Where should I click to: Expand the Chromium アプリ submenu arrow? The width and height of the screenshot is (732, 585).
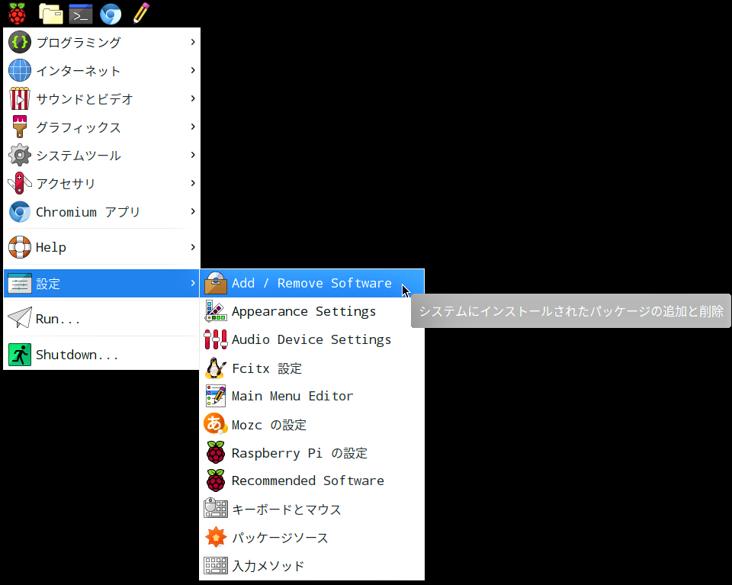coord(193,211)
